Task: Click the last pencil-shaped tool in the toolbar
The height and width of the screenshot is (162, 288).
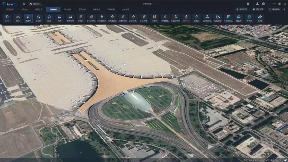Action: [260, 18]
